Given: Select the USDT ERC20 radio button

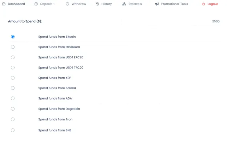Looking at the screenshot, I should 13,57.
